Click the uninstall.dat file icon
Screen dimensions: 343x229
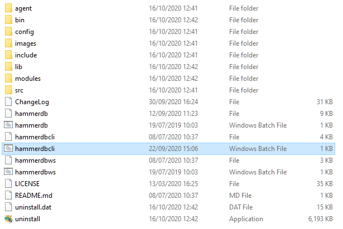8,207
